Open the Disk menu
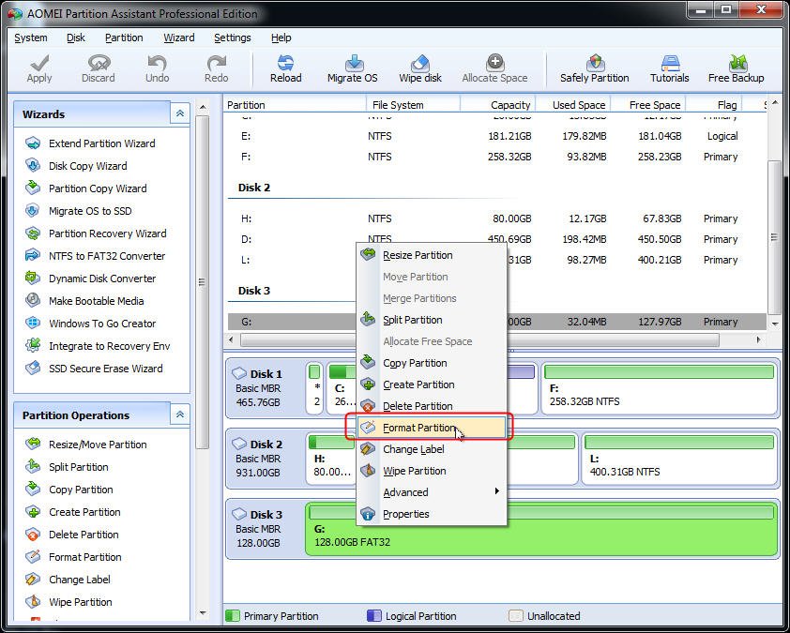 pos(76,38)
